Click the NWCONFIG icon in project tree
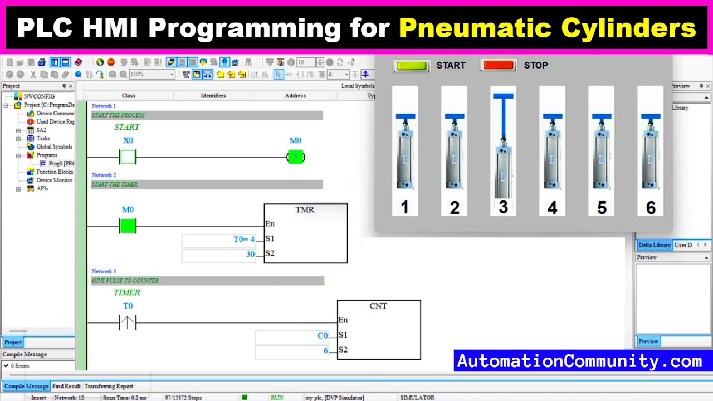This screenshot has height=401, width=713. tap(18, 96)
